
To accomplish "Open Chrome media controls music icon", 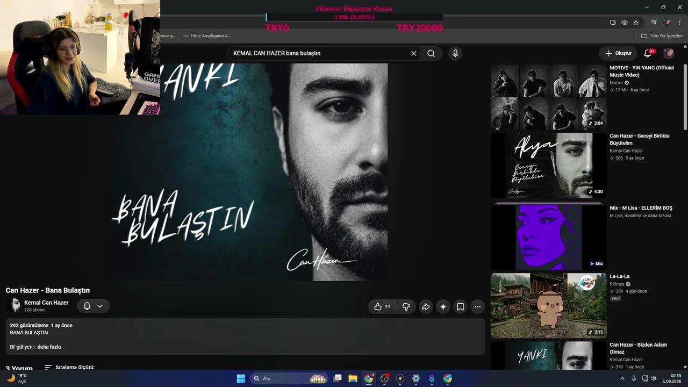I will (654, 23).
